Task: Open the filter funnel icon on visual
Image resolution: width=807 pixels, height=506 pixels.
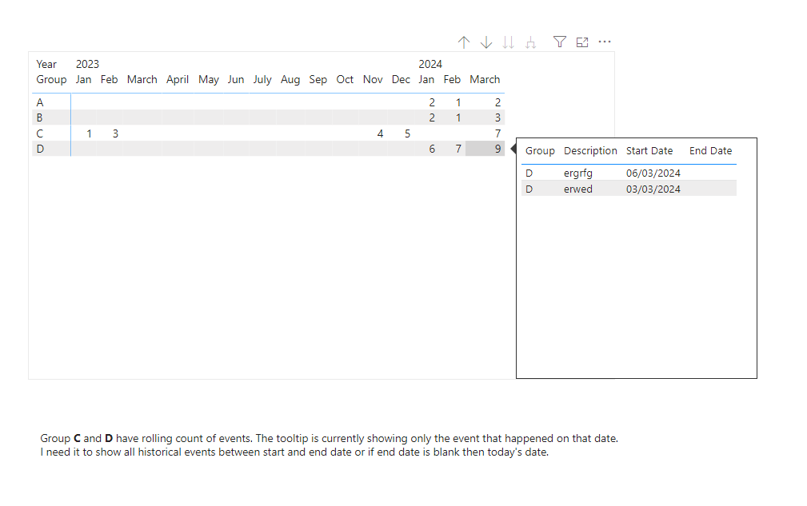Action: point(559,42)
